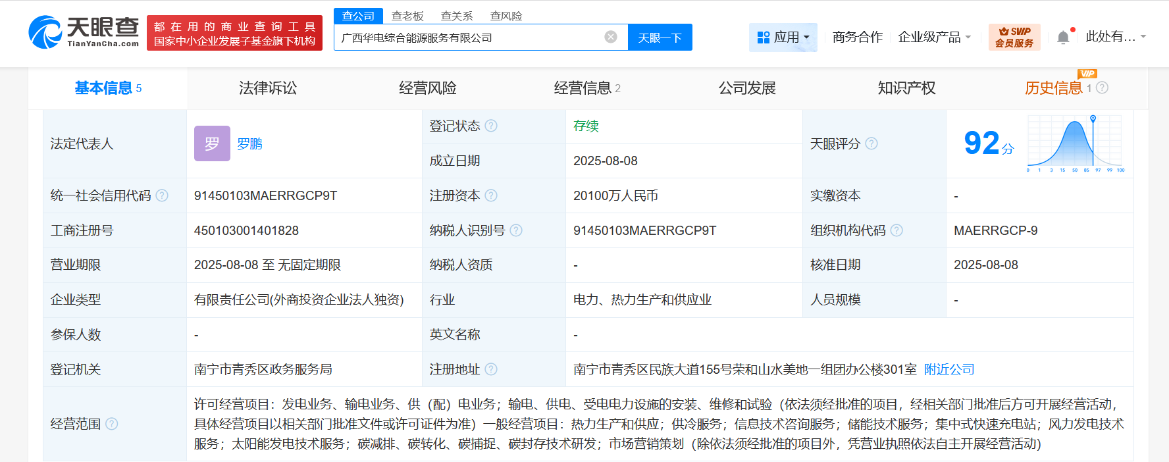
Task: Select the 查老板 search tab
Action: (x=407, y=16)
